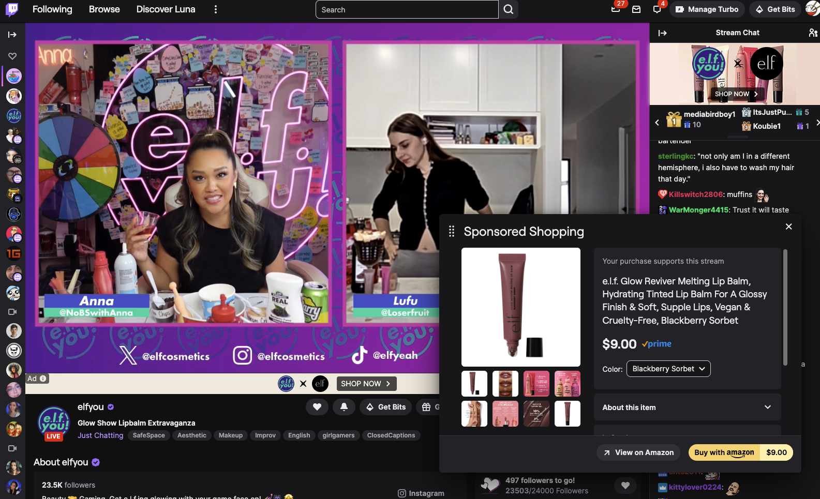Click Get Bits in the top bar

[x=775, y=9]
